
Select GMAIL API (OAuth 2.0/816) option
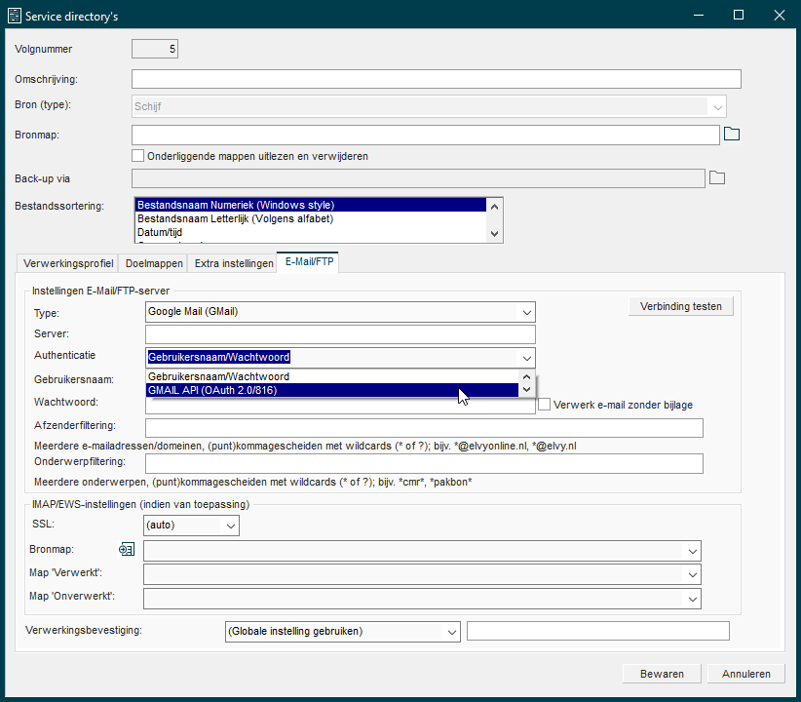click(x=332, y=390)
